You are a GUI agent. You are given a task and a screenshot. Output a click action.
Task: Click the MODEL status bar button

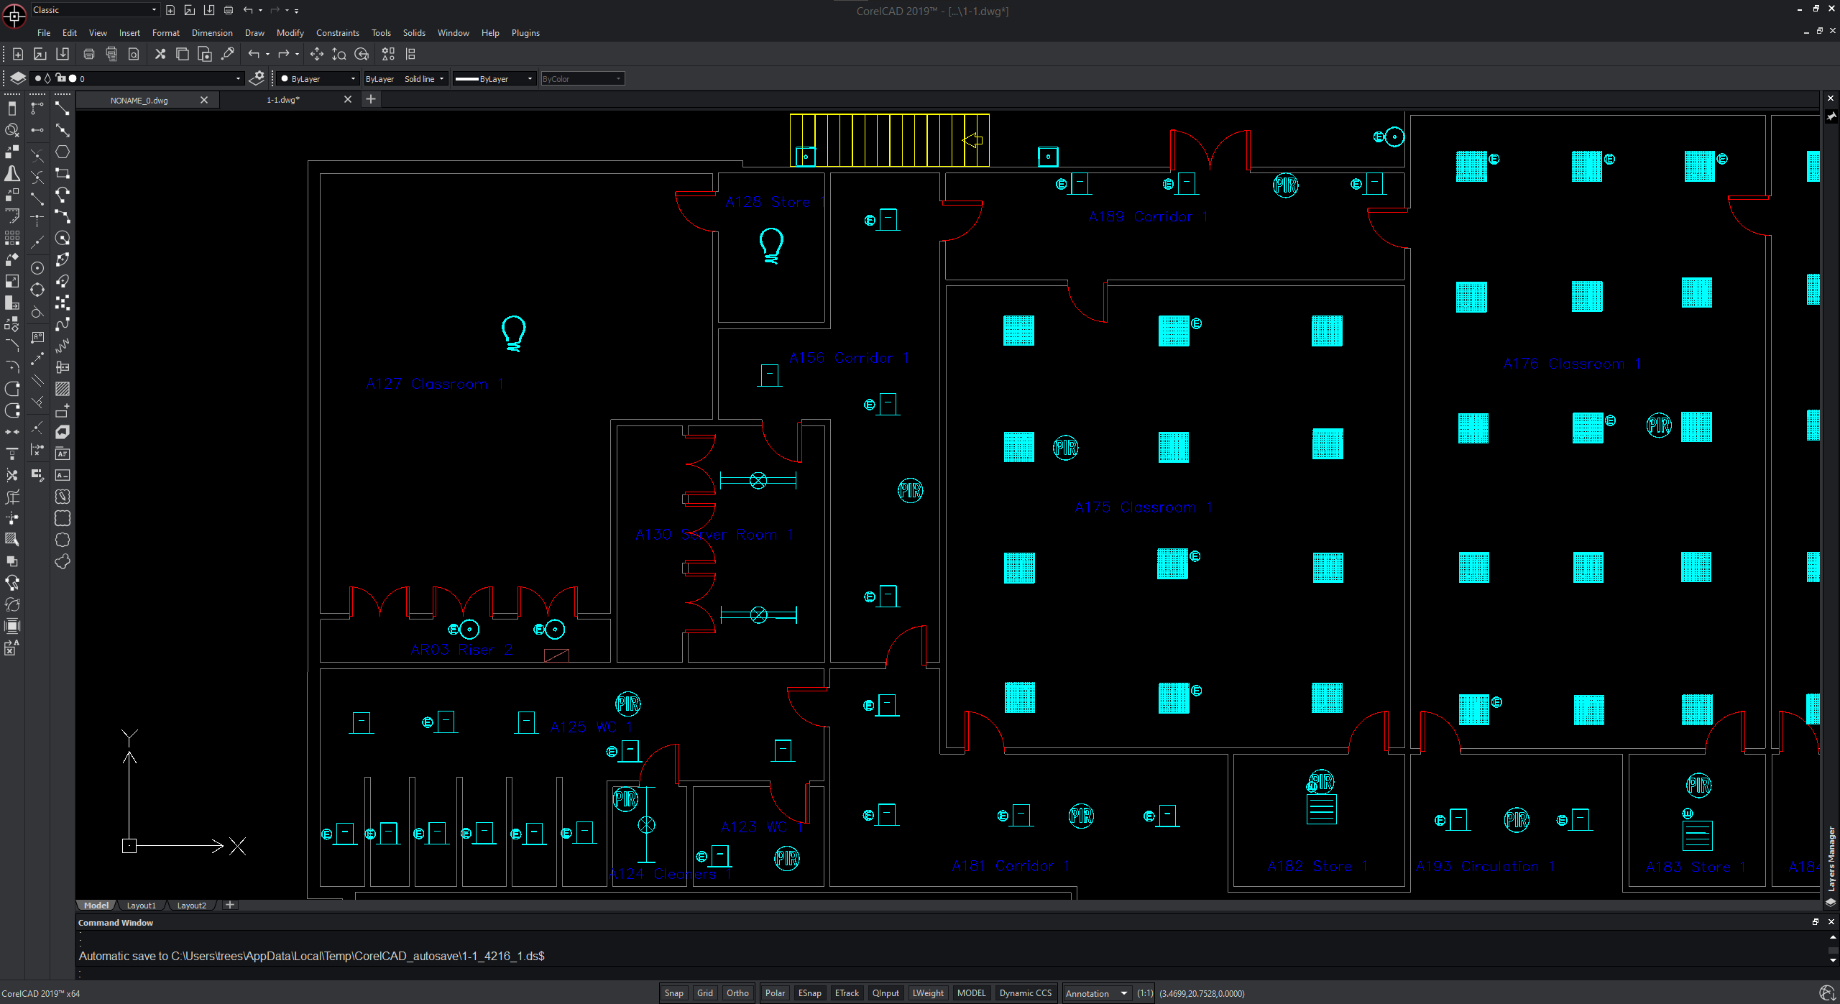[971, 993]
